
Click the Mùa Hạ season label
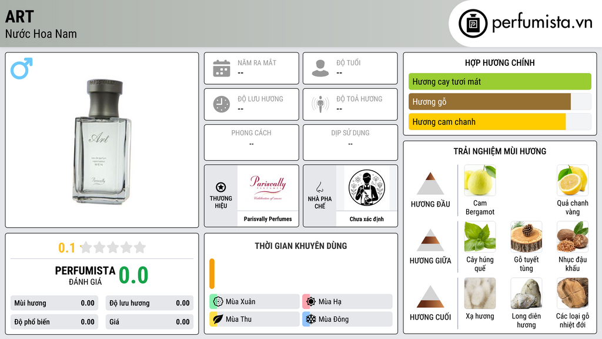click(330, 302)
